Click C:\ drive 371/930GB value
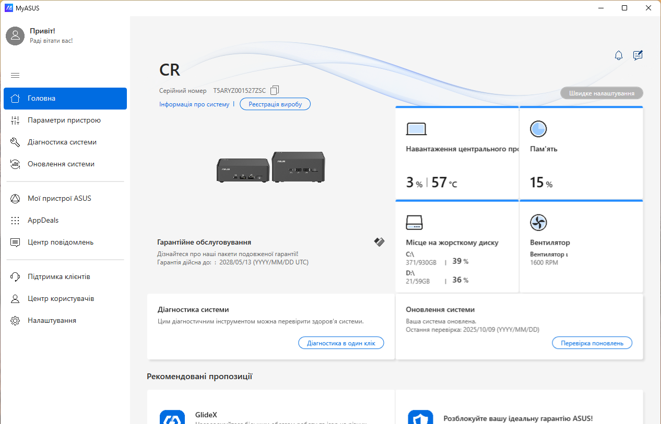 [x=421, y=262]
